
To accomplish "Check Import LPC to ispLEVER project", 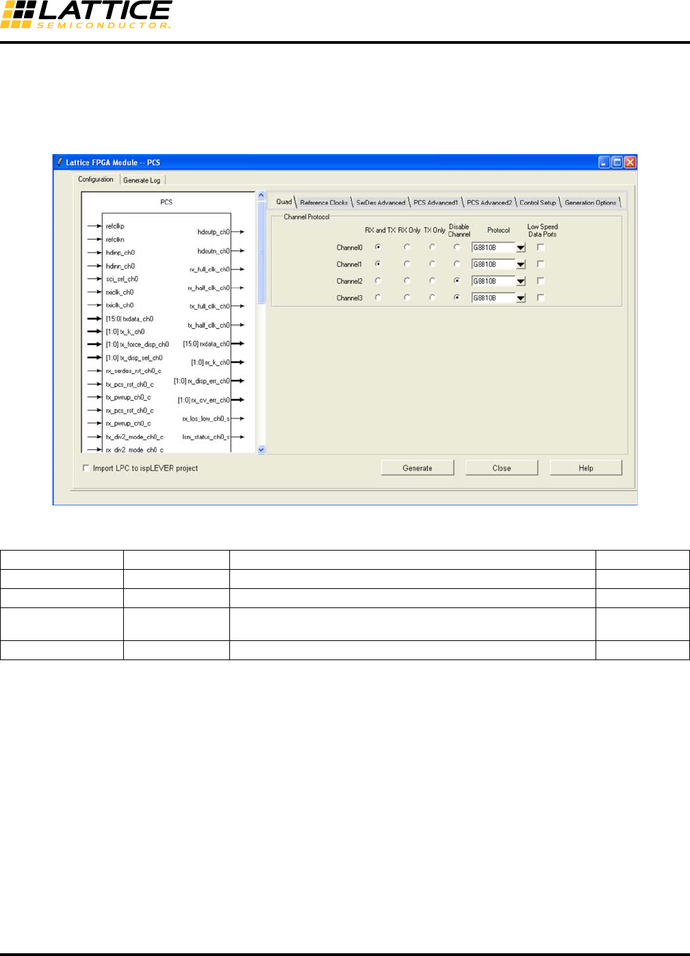I will click(86, 468).
